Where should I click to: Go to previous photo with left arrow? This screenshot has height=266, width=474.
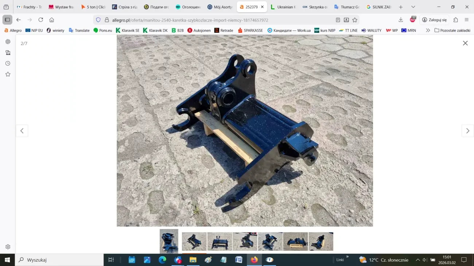click(22, 131)
